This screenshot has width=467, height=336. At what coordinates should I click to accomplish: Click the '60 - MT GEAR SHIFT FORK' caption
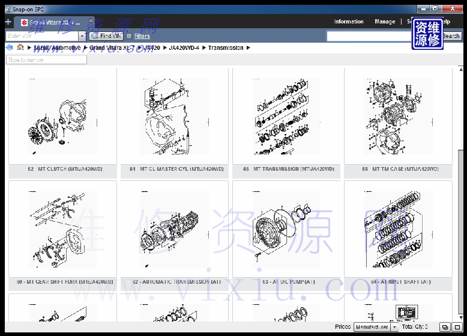(x=65, y=282)
